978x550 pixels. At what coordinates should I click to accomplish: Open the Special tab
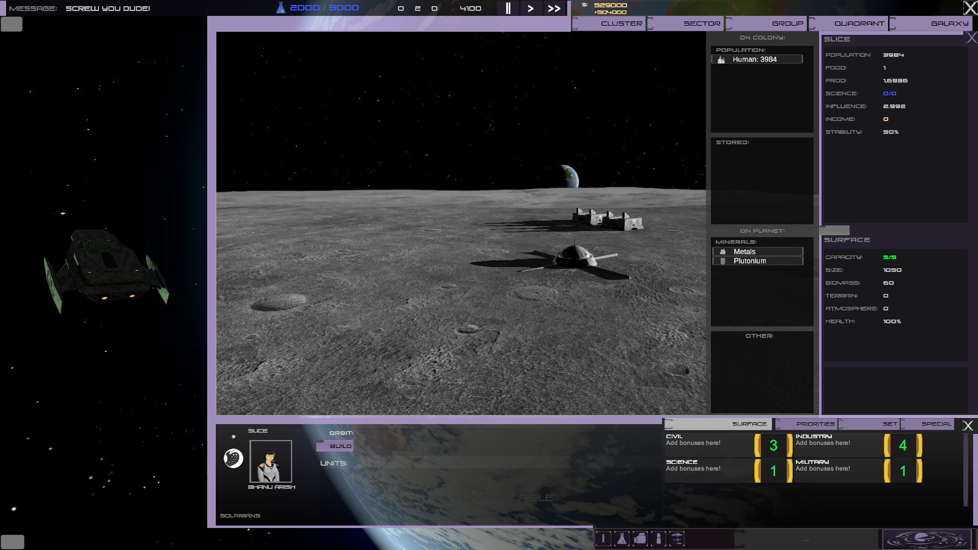927,424
